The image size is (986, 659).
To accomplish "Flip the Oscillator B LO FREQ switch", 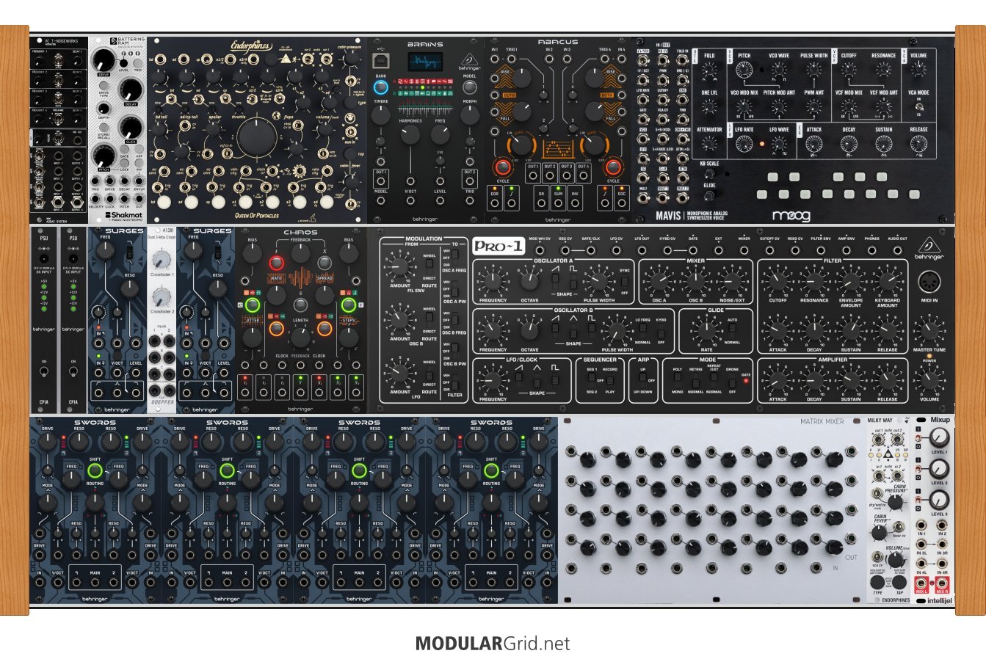I will [x=642, y=331].
